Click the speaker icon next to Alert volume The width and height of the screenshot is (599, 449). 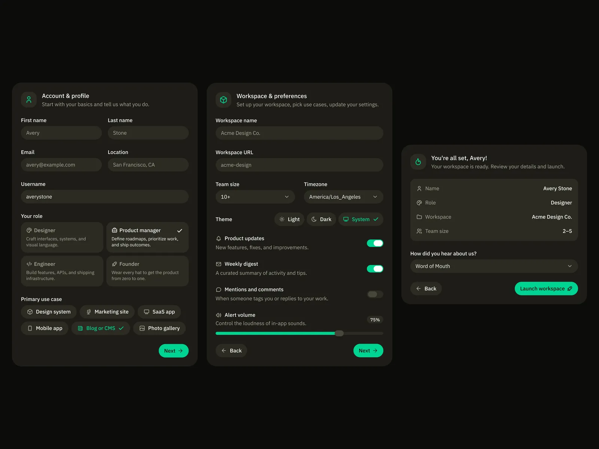219,315
